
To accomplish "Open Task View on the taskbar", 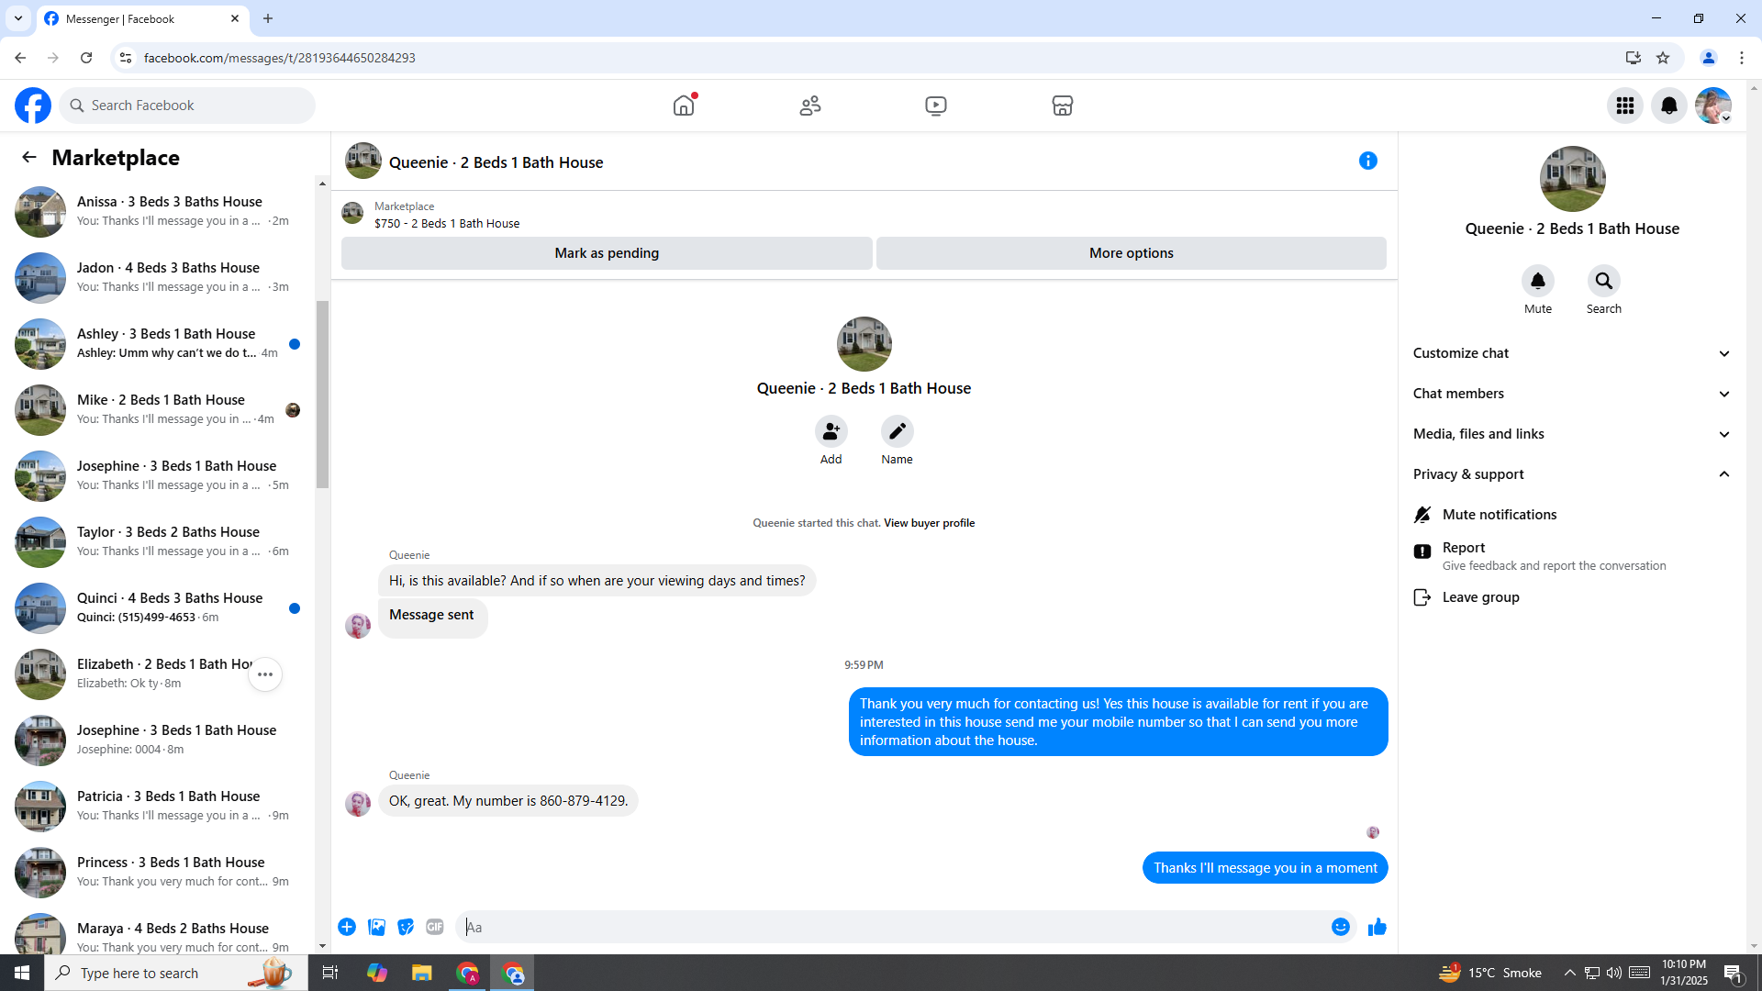I will (x=330, y=973).
